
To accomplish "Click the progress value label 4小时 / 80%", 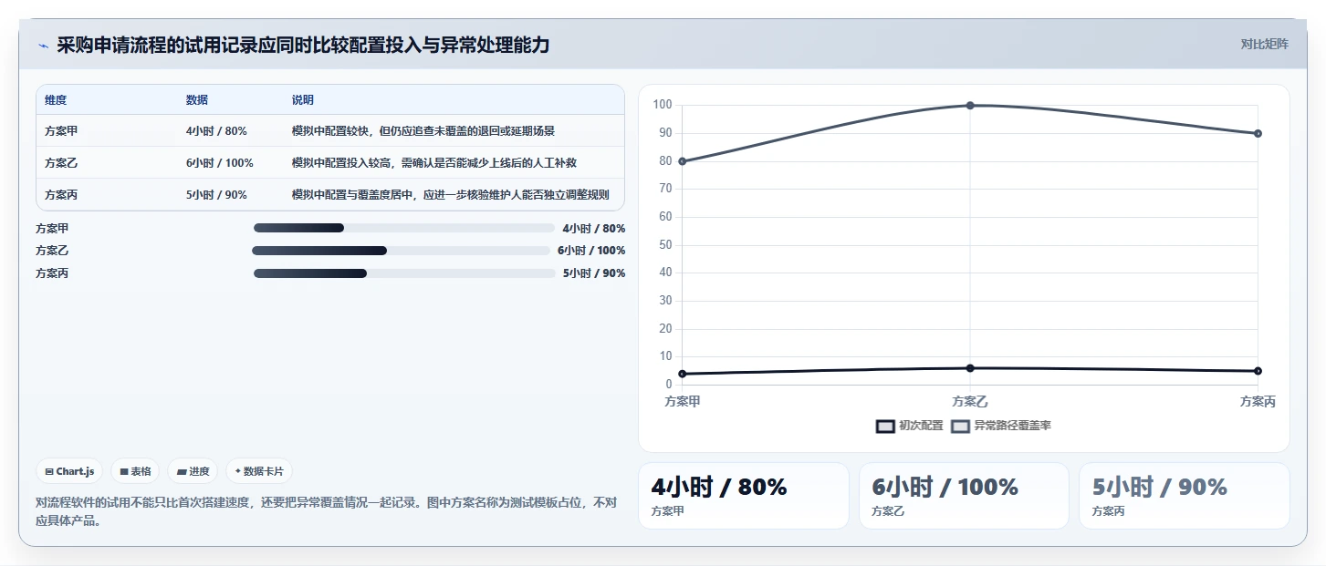I will tap(594, 229).
